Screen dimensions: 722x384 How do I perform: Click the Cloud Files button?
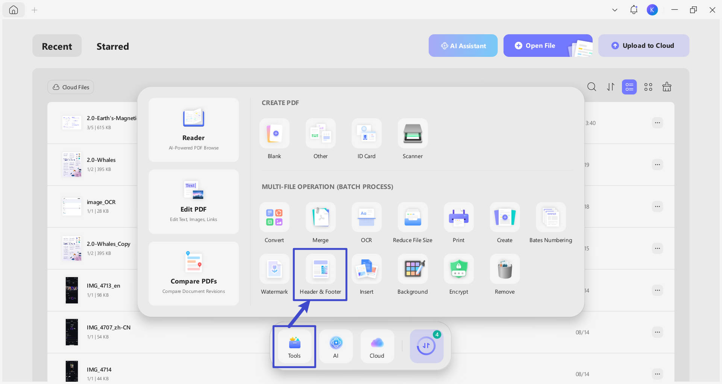(x=71, y=87)
